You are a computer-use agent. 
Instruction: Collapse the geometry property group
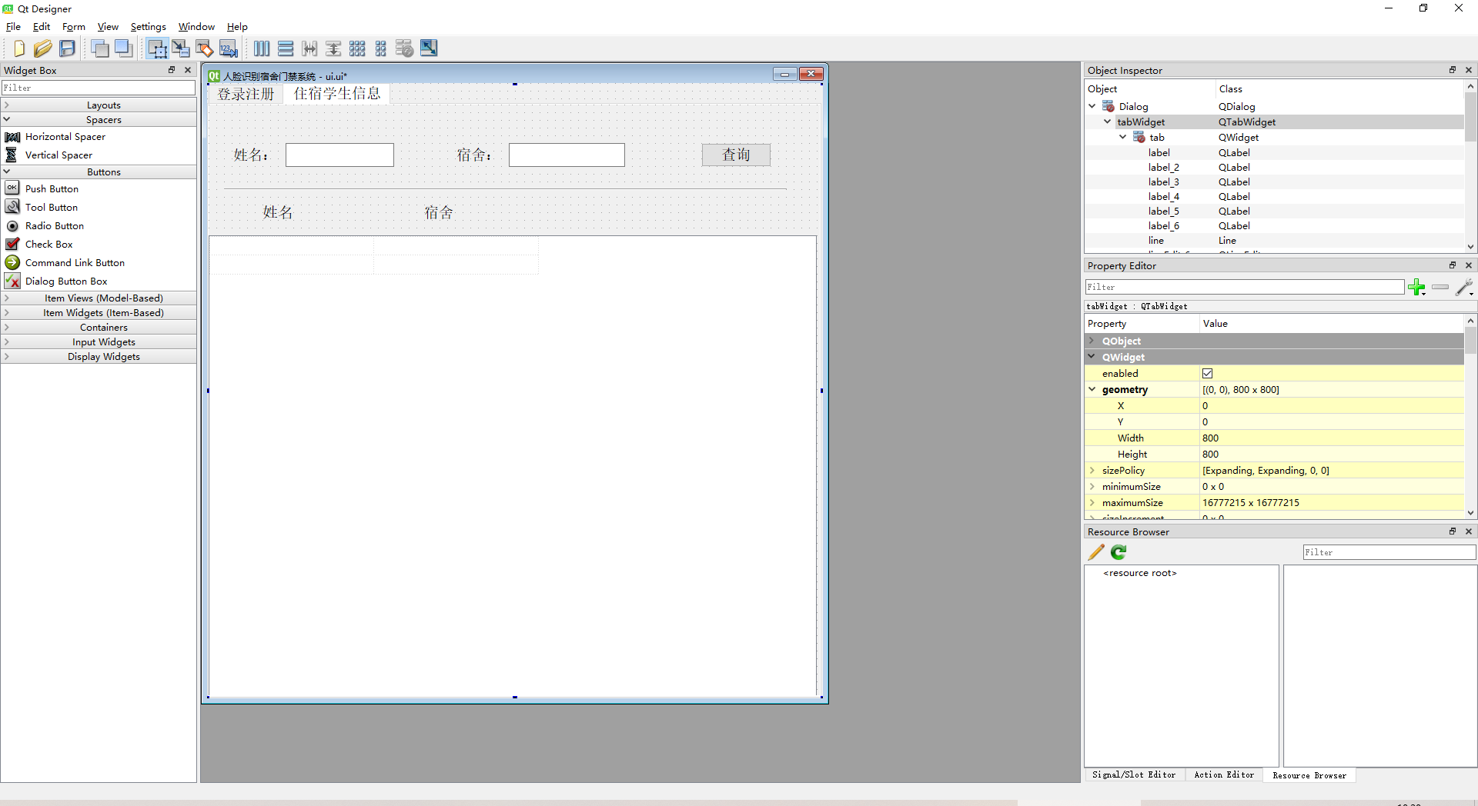pyautogui.click(x=1092, y=389)
